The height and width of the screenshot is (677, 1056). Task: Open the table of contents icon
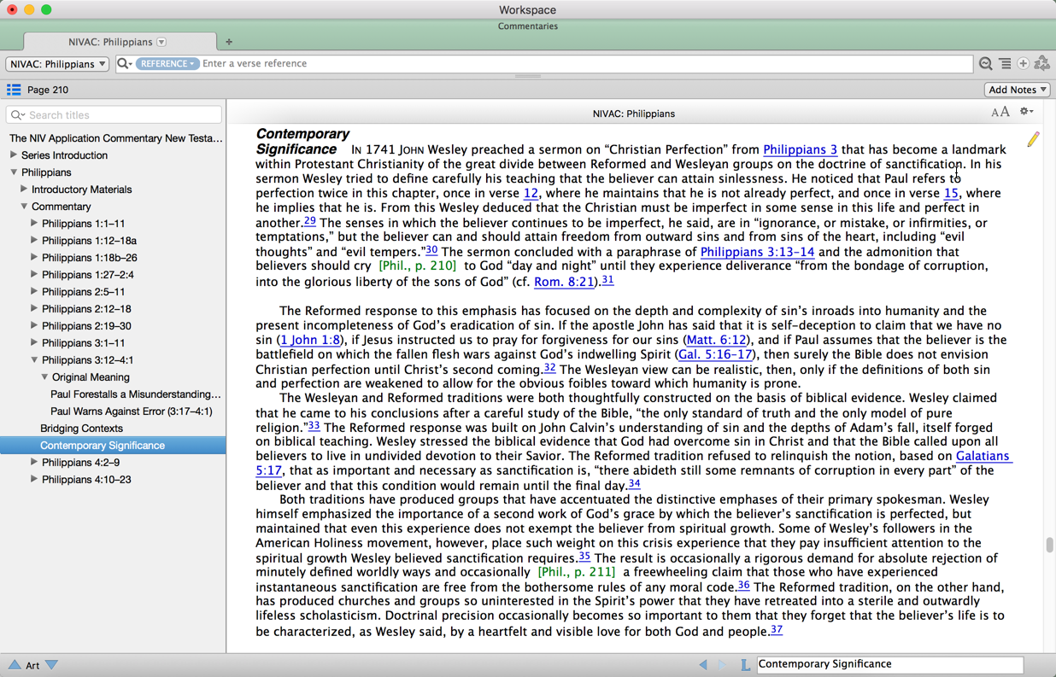(x=14, y=90)
